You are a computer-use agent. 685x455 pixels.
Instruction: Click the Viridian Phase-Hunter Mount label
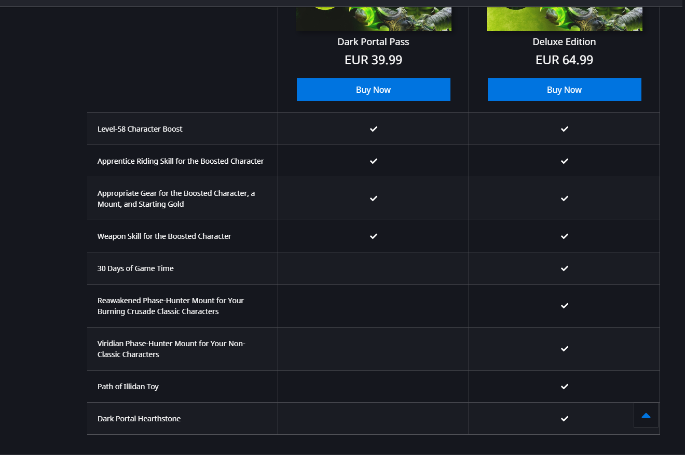point(171,349)
